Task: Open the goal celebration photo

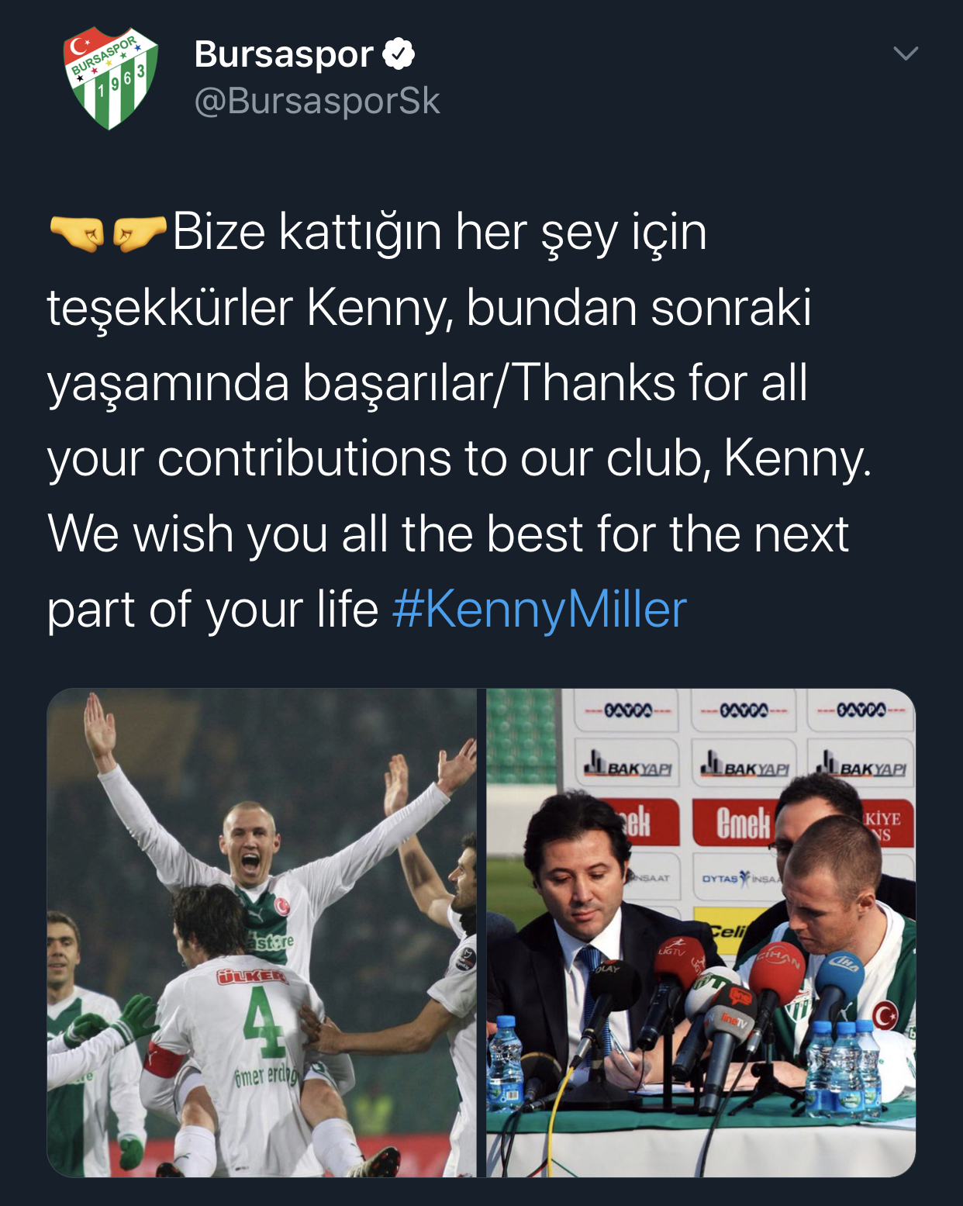Action: point(262,933)
